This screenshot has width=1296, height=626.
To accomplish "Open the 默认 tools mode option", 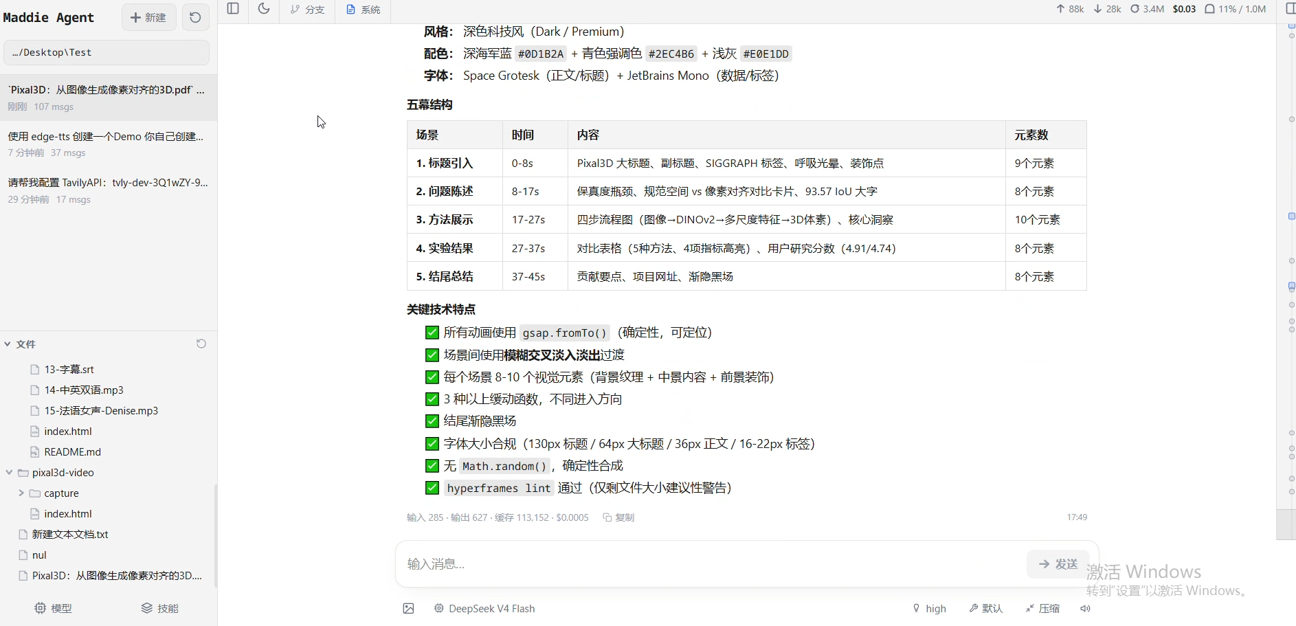I will [x=986, y=608].
